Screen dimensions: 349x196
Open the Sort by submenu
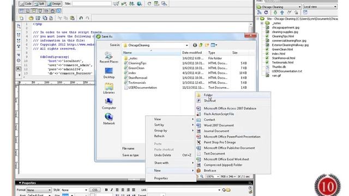click(171, 125)
